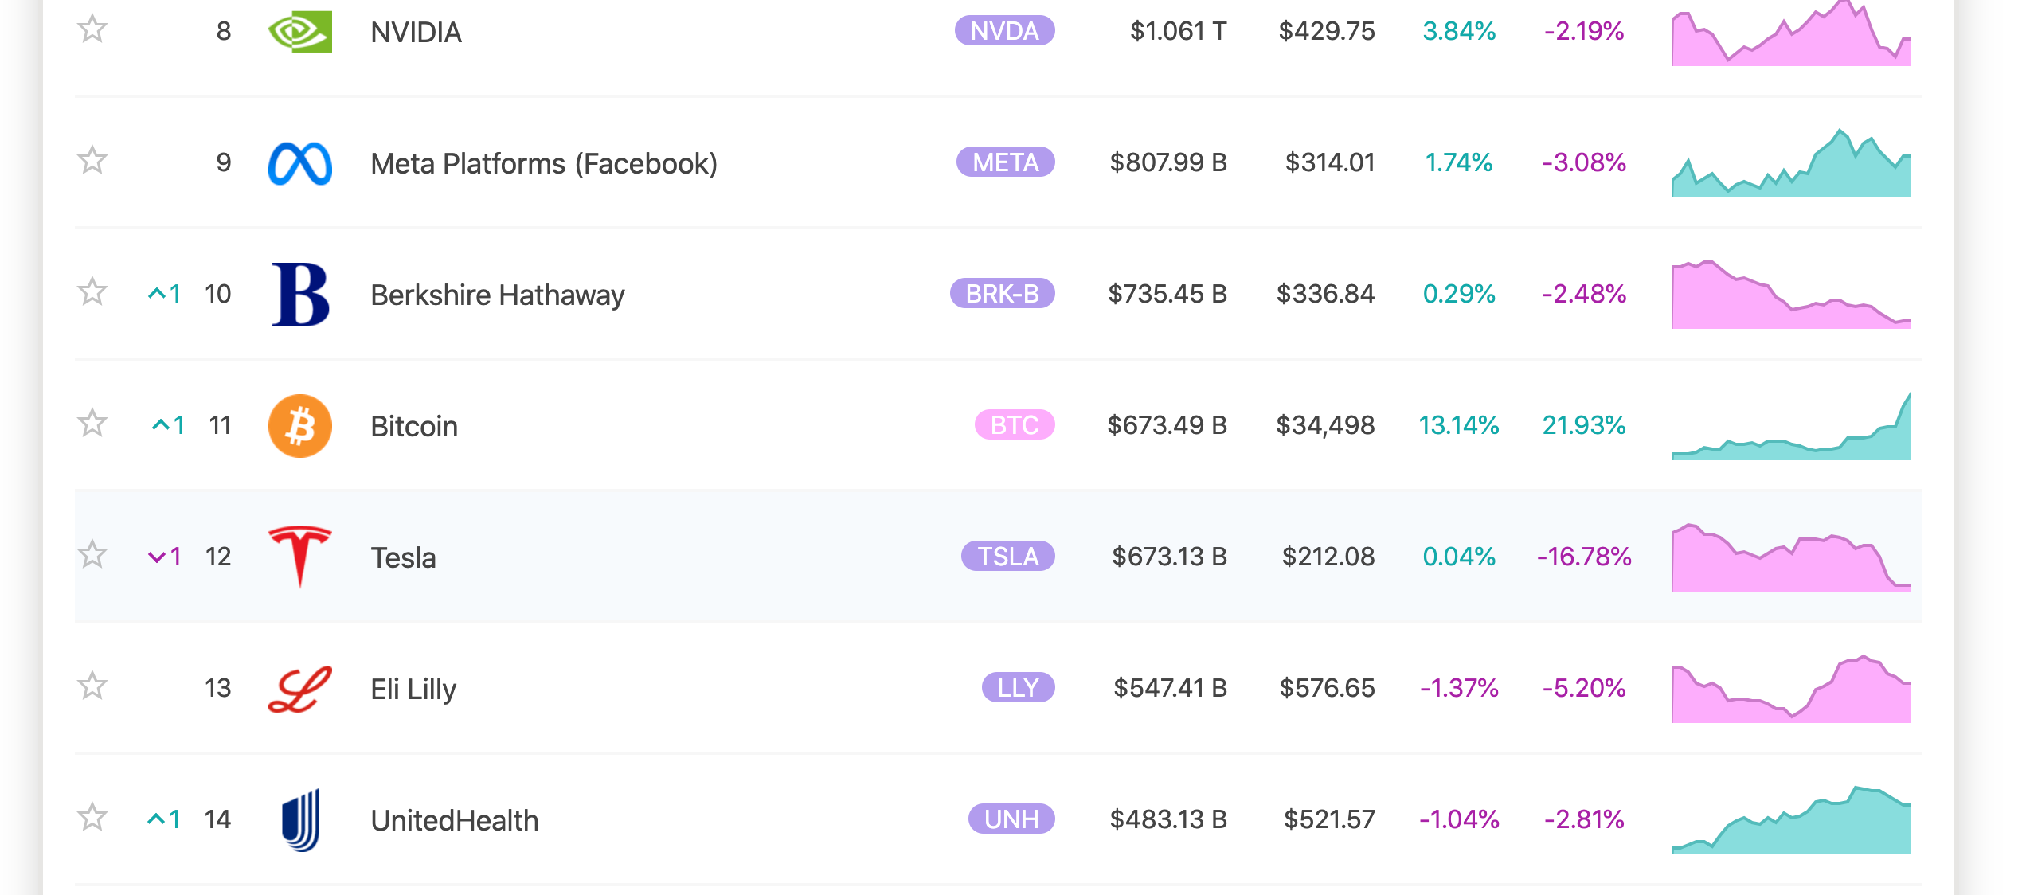Open the Berkshire Hathaway company page
Viewport: 2026px width, 895px height.
pos(498,295)
